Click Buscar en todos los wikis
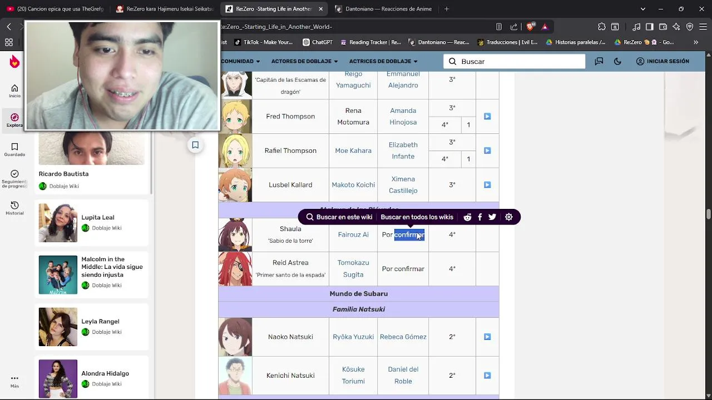 tap(417, 217)
